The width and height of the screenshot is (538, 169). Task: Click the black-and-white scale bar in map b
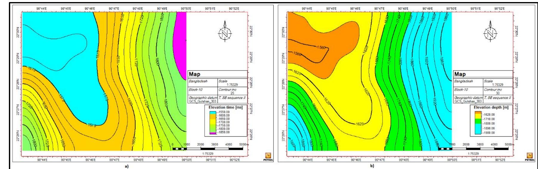[x=473, y=148]
